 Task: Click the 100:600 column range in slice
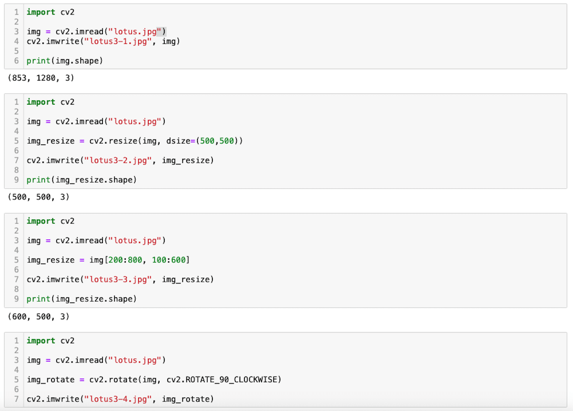click(168, 260)
